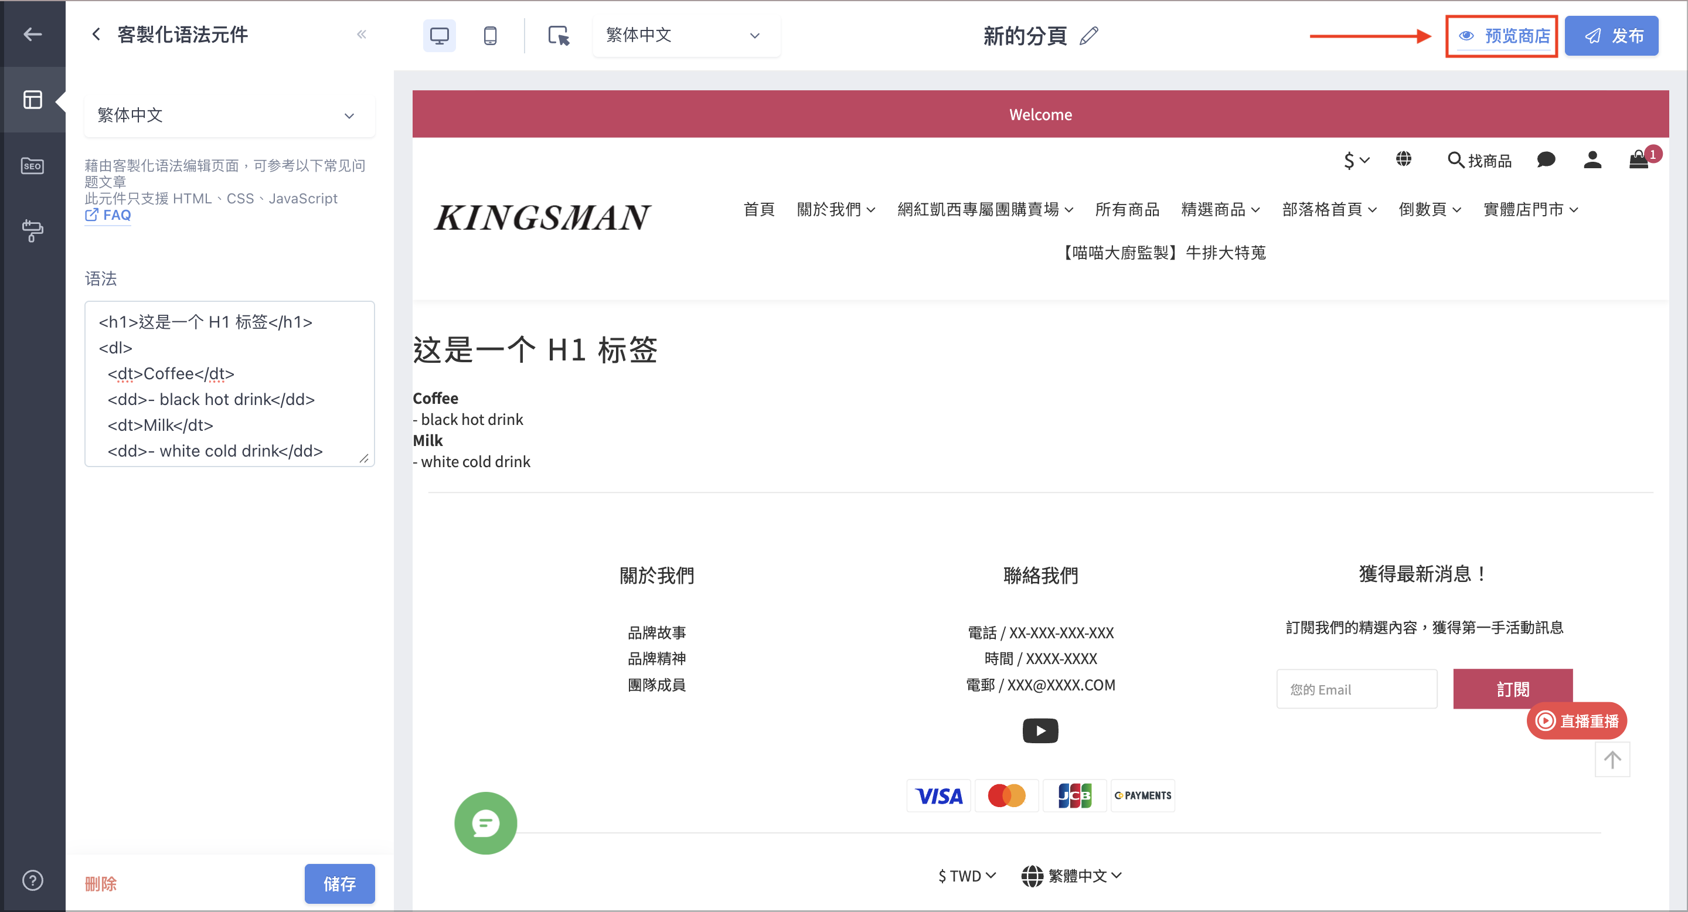Screen dimensions: 1688x912
Task: Open the page layout panel icon
Action: pyautogui.click(x=33, y=100)
